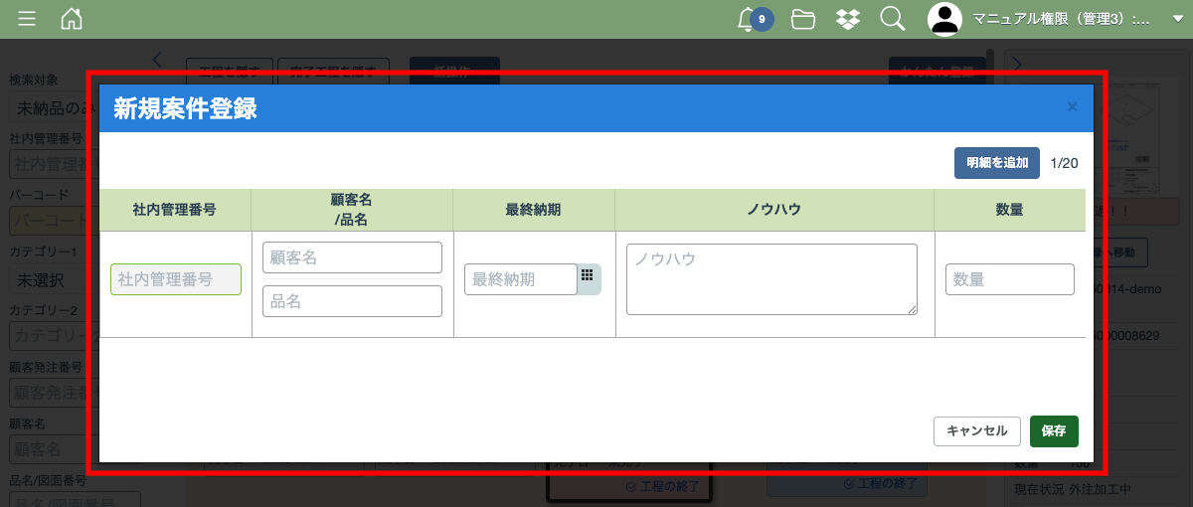Click into the 顧客名 input field
The width and height of the screenshot is (1193, 507).
tap(352, 257)
